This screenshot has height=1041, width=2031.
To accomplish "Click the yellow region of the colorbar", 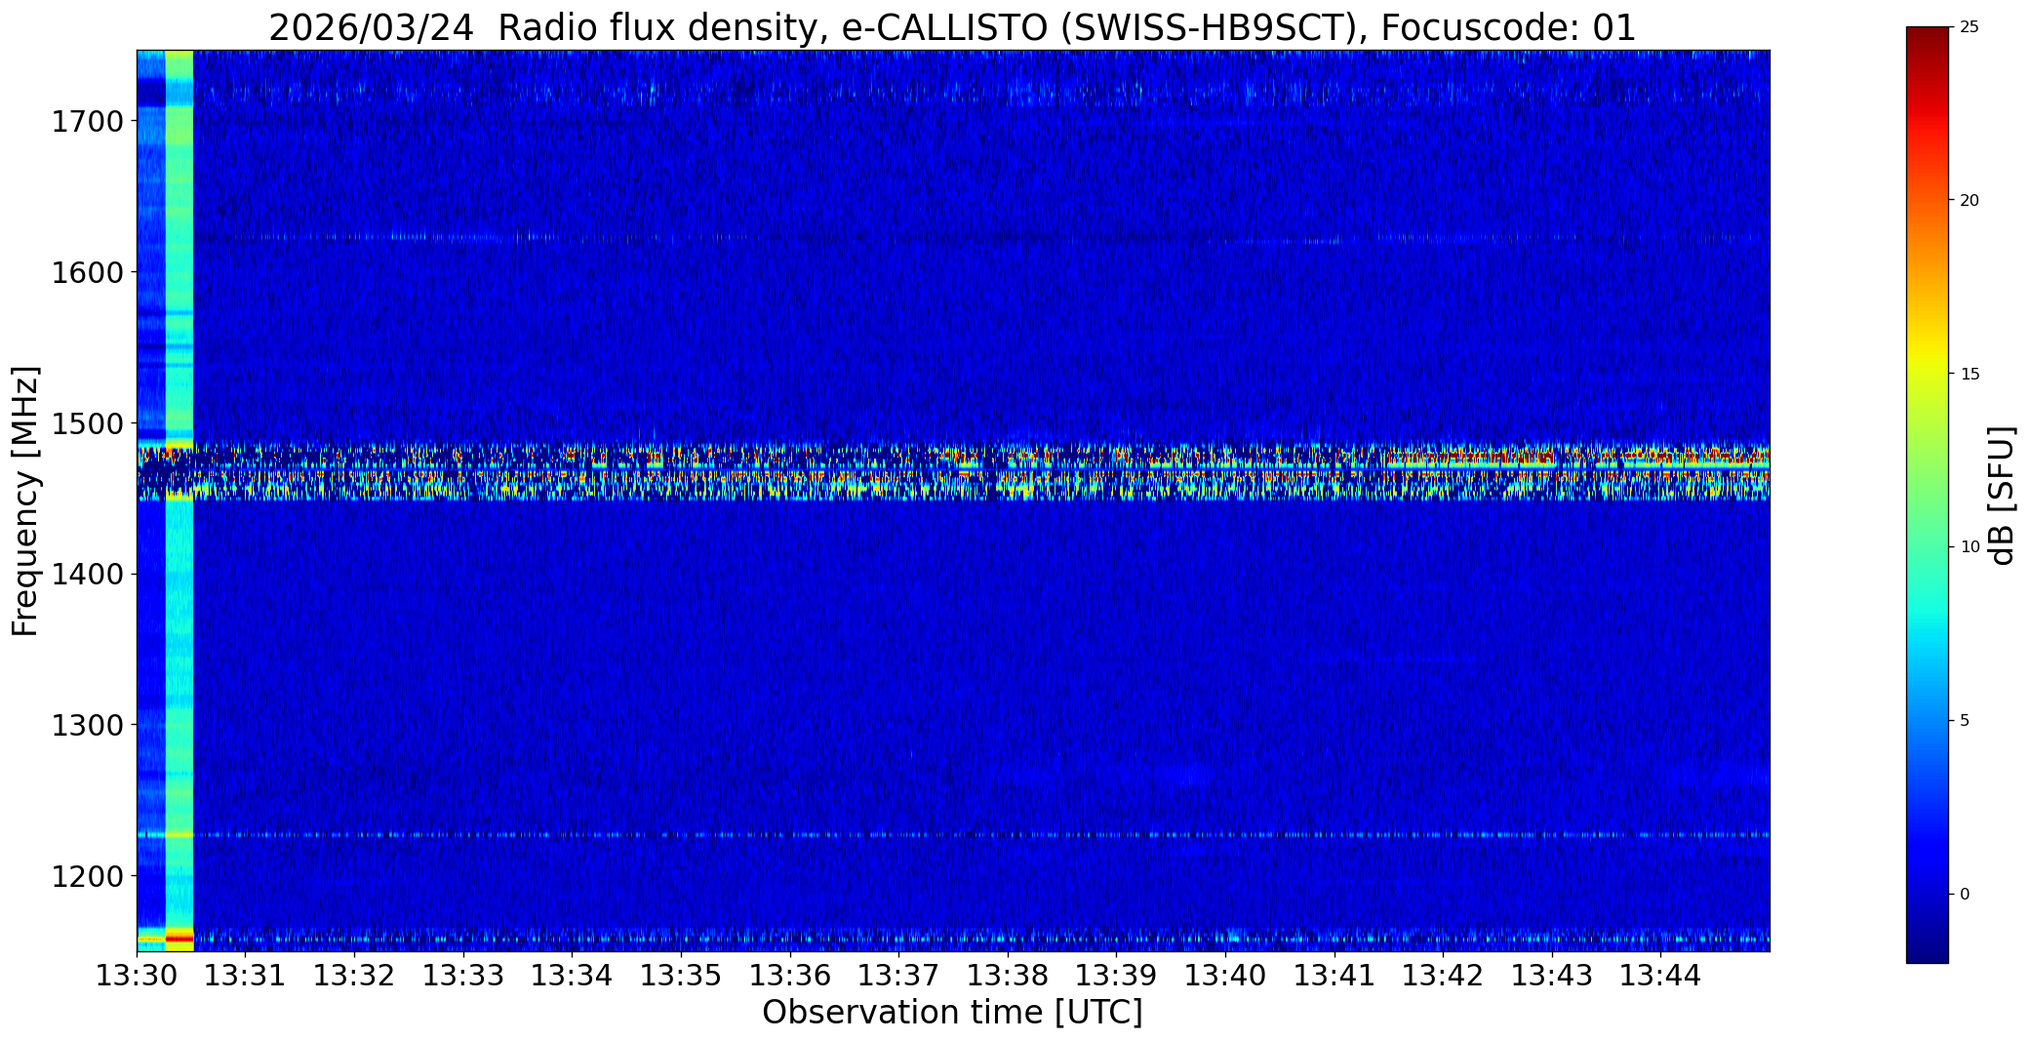I will point(1927,372).
